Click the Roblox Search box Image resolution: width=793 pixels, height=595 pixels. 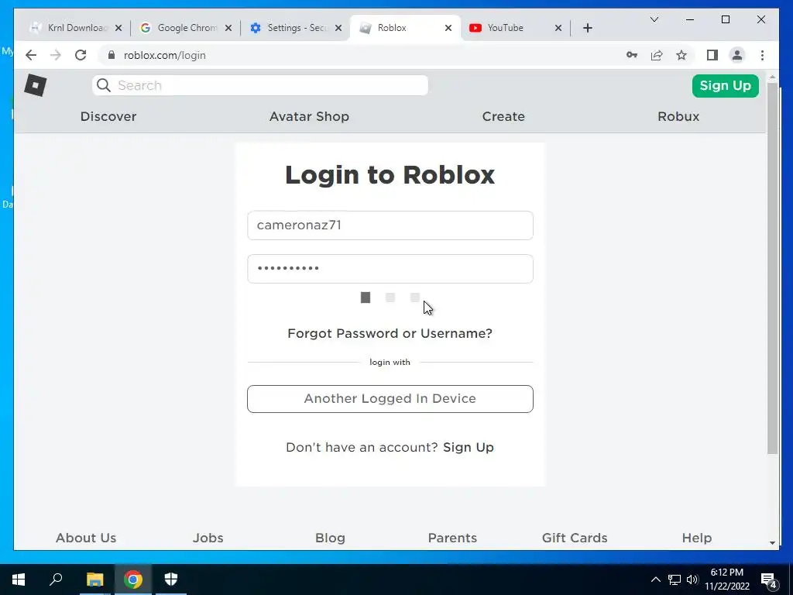(260, 85)
